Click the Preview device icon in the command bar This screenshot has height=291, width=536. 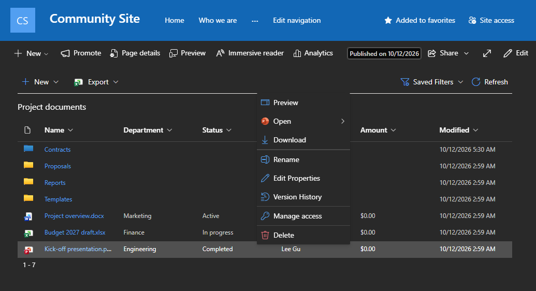173,53
